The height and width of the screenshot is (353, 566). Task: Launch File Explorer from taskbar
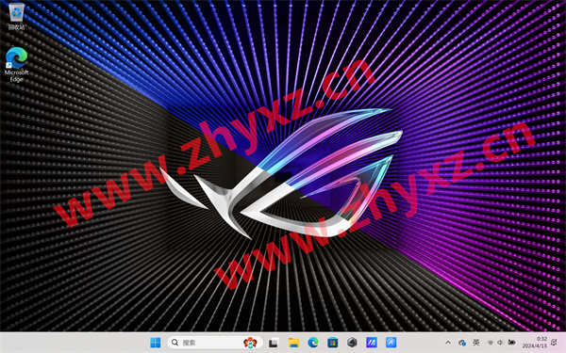tap(293, 343)
